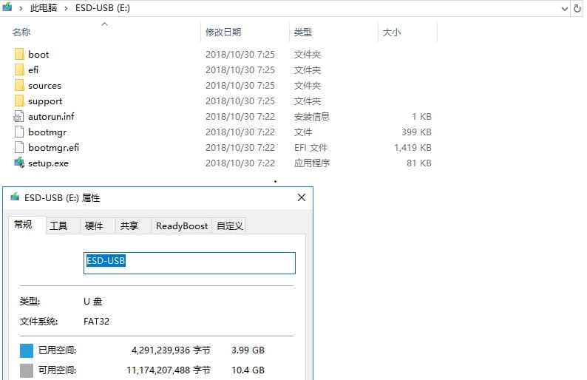Image resolution: width=587 pixels, height=380 pixels.
Task: Click ESD-USB (E:) in address bar
Action: (x=103, y=8)
